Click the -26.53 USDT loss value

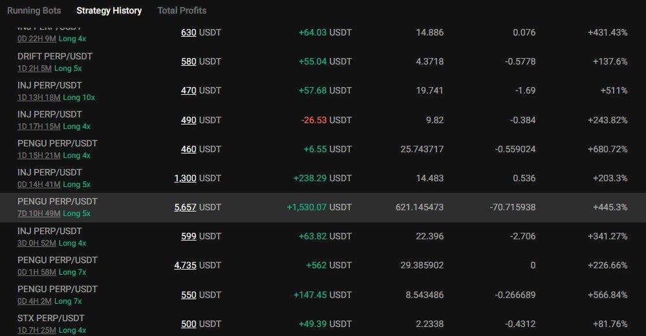click(x=327, y=120)
